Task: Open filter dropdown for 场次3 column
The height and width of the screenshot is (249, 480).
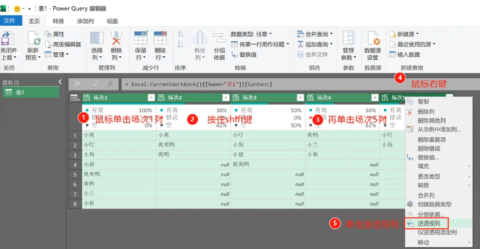Action: [300, 98]
